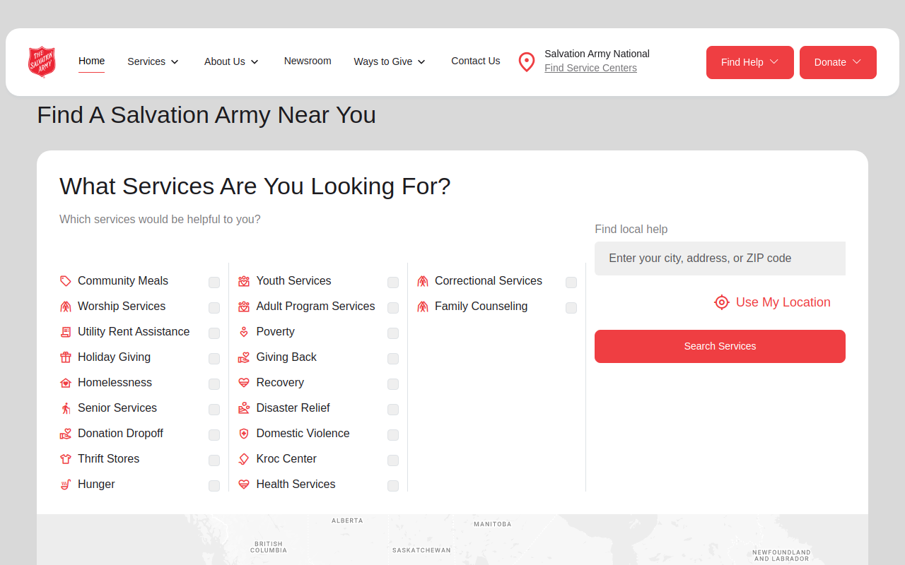905x565 pixels.
Task: Expand the Services menu chevron
Action: pyautogui.click(x=175, y=62)
